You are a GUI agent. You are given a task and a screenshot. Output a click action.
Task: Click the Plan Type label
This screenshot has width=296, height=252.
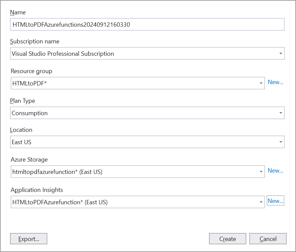pos(22,101)
